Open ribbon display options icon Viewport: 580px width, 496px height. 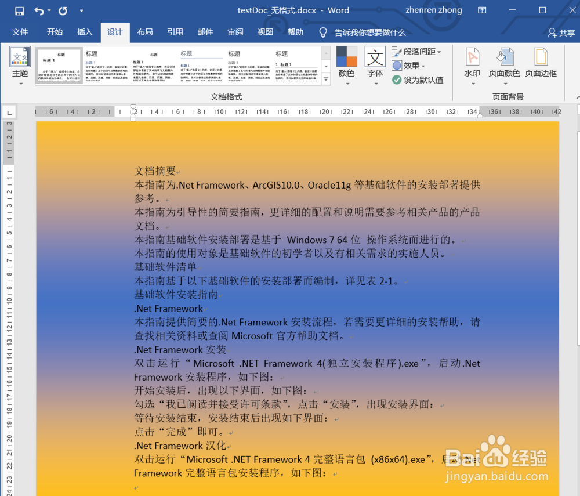pos(482,10)
